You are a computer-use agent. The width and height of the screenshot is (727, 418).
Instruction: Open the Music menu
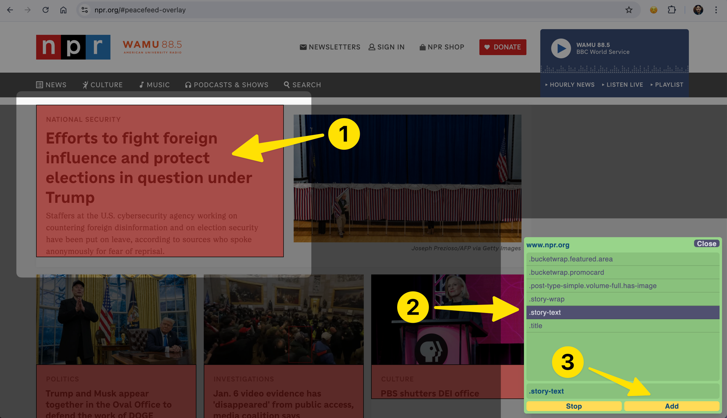(154, 85)
